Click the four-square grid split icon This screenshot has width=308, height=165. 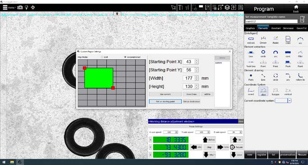[234, 8]
